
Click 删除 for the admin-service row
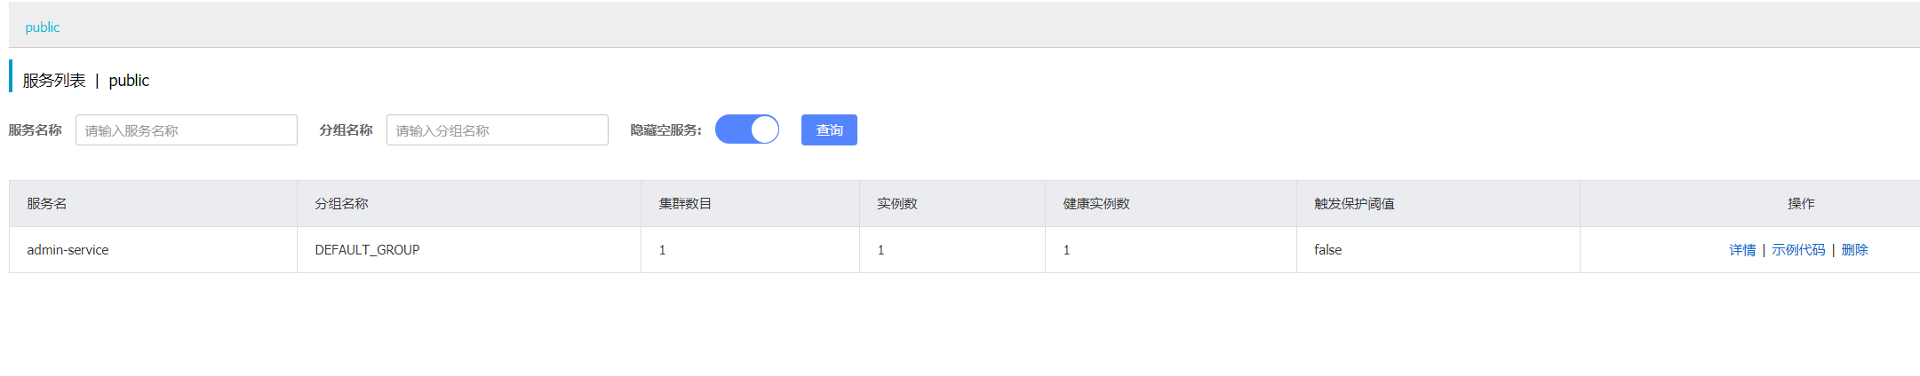point(1854,250)
